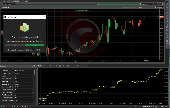Start the backtest with the play button

(155, 4)
